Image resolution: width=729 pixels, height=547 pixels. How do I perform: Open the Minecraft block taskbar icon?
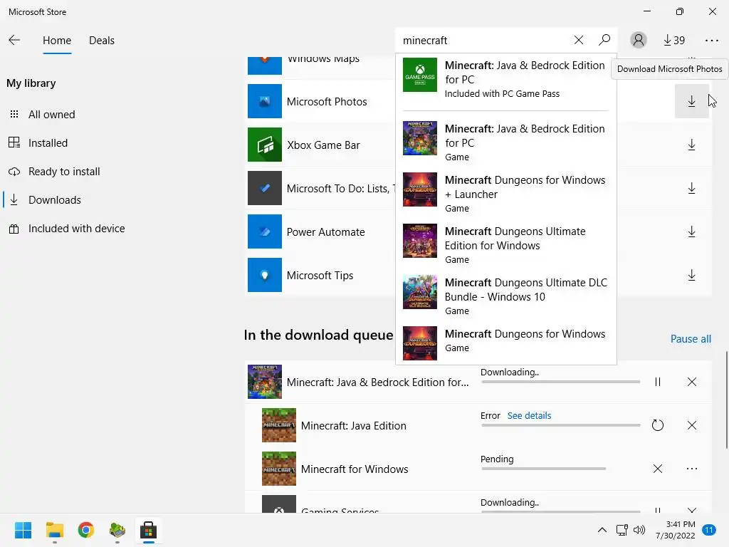tap(117, 530)
